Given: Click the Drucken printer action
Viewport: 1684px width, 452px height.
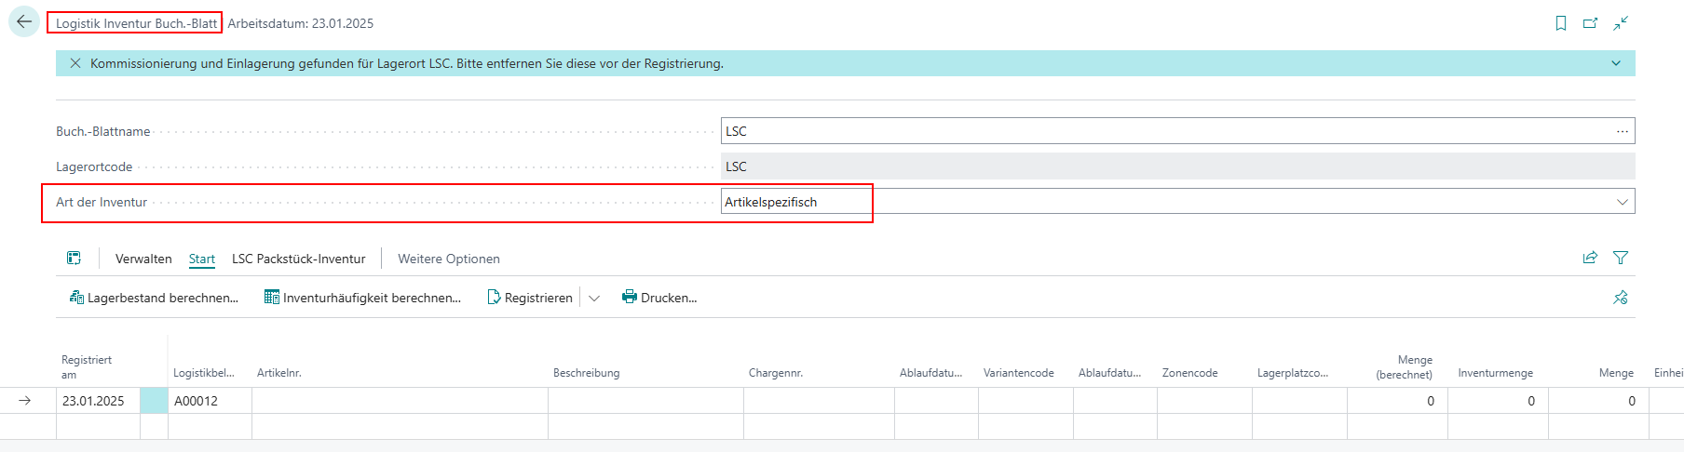Looking at the screenshot, I should [x=659, y=298].
